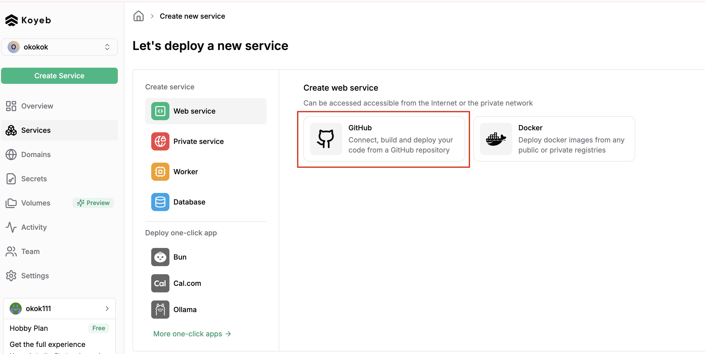Image resolution: width=705 pixels, height=354 pixels.
Task: Choose GitHub as deployment source
Action: (383, 139)
